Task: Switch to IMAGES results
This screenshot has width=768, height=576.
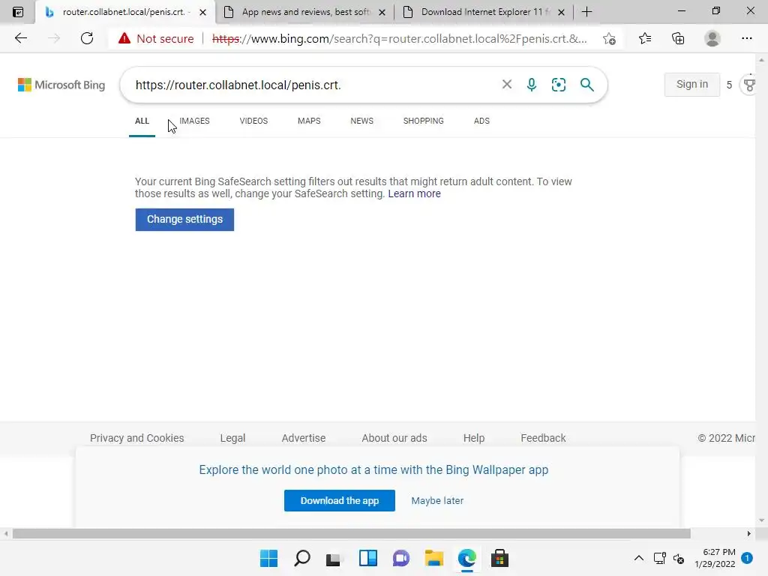Action: (x=194, y=121)
